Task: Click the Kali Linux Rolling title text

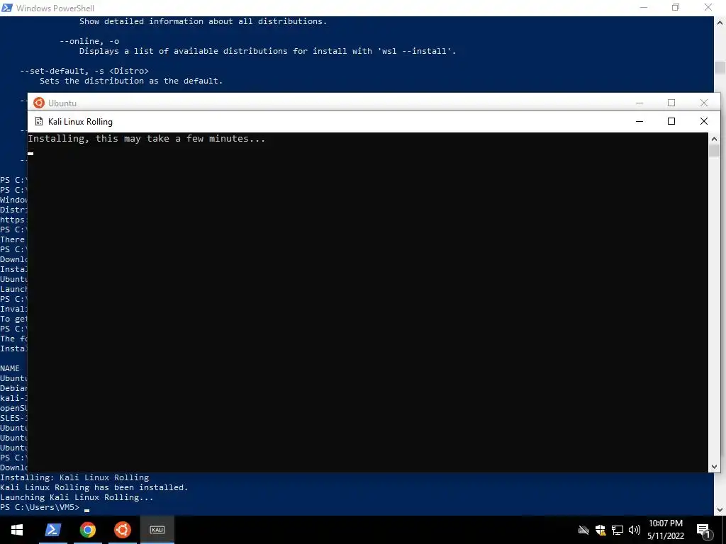Action: (x=80, y=122)
